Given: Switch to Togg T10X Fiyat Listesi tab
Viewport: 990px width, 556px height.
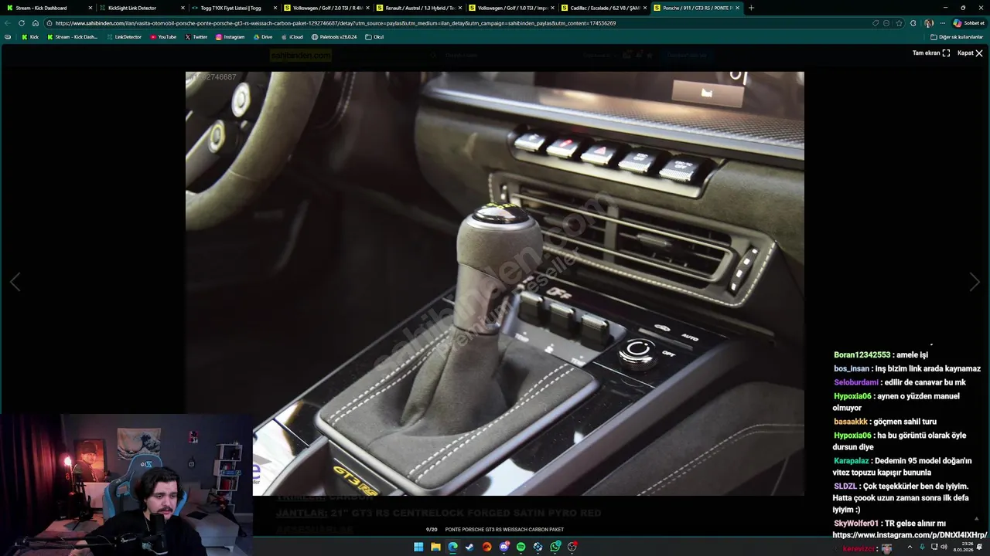Looking at the screenshot, I should point(232,8).
